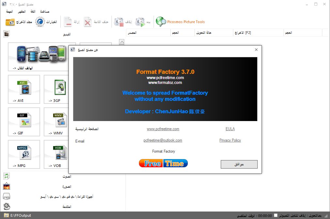Expand the video section clapperboard icon

tap(7, 34)
